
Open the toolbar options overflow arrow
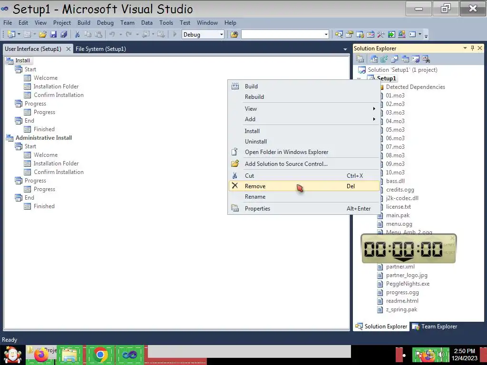pyautogui.click(x=426, y=35)
